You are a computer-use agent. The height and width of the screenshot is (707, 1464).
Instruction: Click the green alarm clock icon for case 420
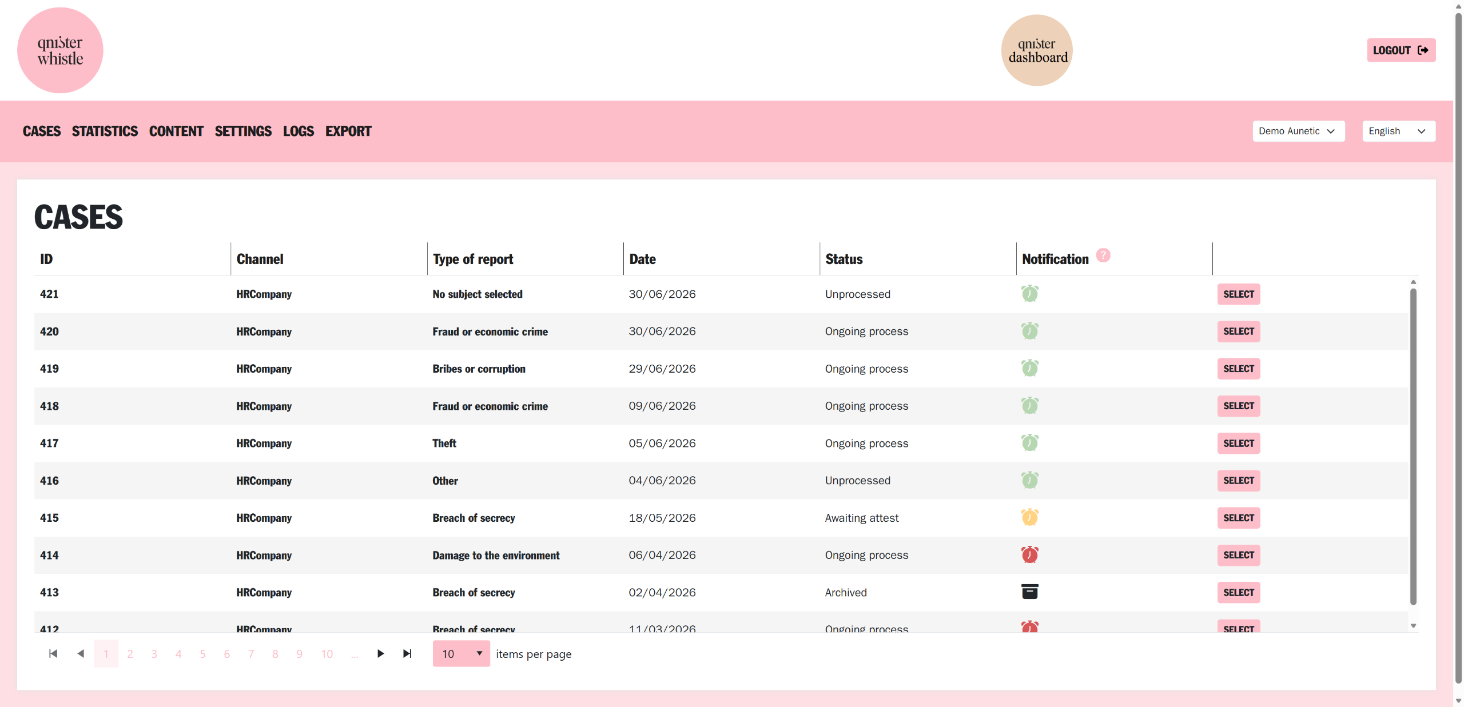pyautogui.click(x=1029, y=331)
